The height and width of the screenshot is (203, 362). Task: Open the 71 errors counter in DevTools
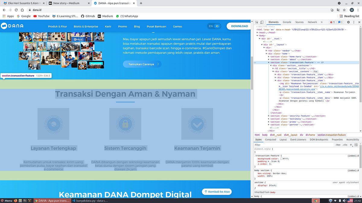(x=332, y=22)
